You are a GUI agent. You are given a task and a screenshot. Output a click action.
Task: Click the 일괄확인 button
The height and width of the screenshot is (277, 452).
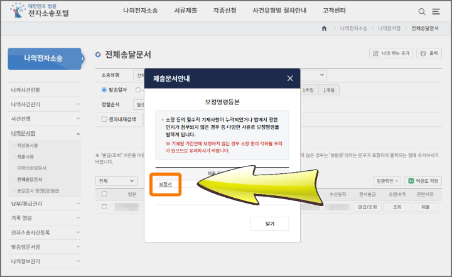(x=387, y=181)
